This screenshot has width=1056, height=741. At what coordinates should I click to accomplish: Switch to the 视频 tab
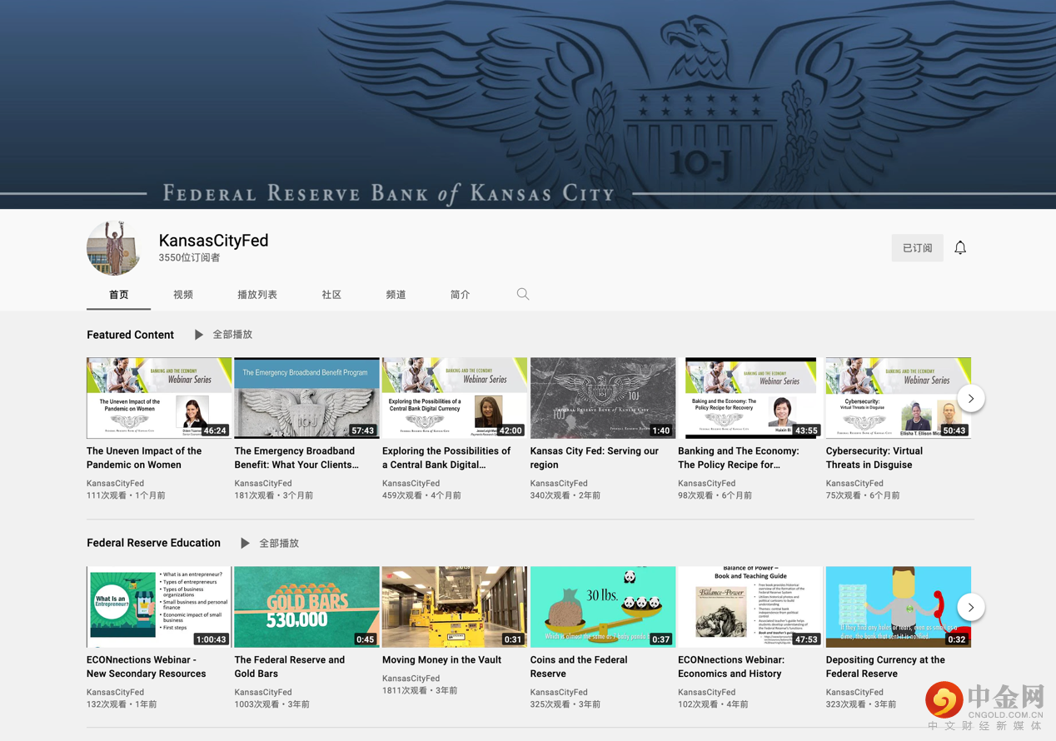[183, 295]
